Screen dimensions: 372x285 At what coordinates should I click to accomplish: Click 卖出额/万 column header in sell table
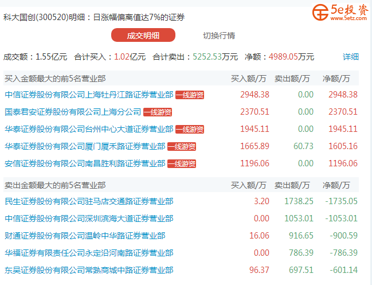point(292,185)
